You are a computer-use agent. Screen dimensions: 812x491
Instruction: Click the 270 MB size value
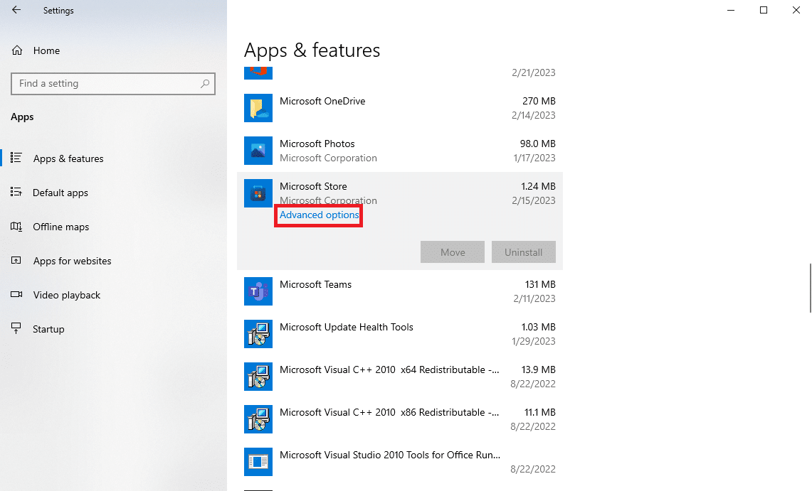[x=539, y=101]
